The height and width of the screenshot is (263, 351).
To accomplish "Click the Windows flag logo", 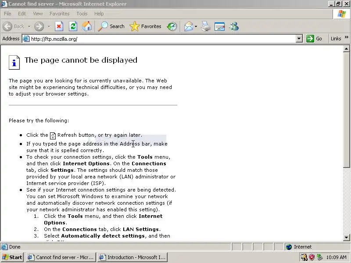I will (342, 14).
